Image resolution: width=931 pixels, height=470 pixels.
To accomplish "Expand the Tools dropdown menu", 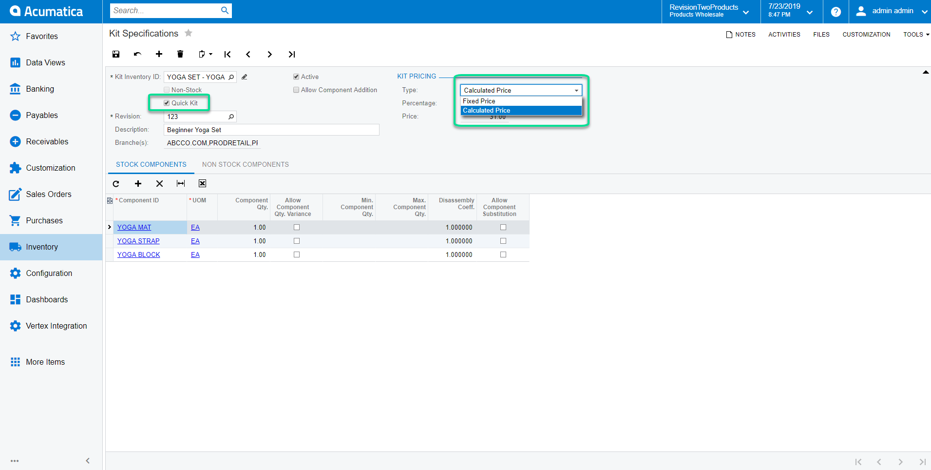I will pyautogui.click(x=916, y=35).
